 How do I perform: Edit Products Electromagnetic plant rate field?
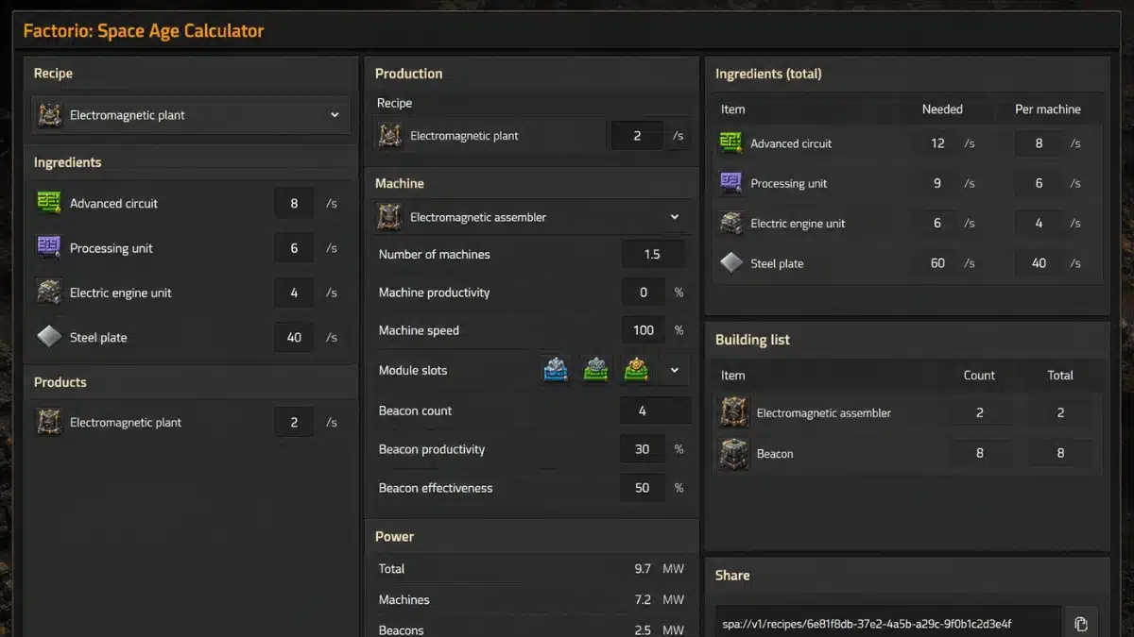coord(294,422)
